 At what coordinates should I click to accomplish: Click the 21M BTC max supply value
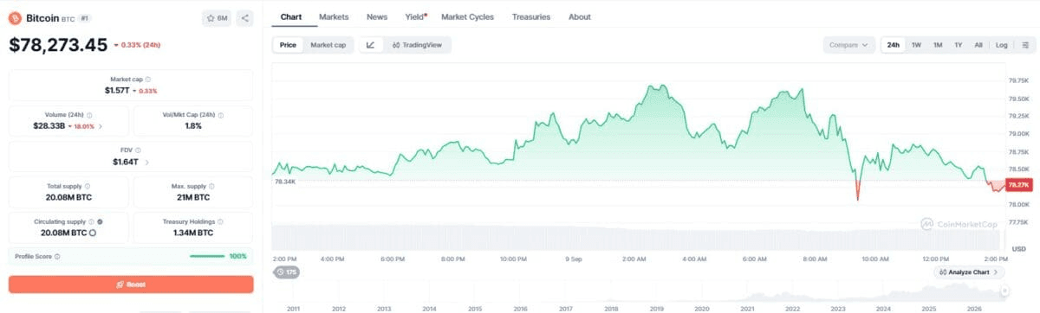(193, 197)
